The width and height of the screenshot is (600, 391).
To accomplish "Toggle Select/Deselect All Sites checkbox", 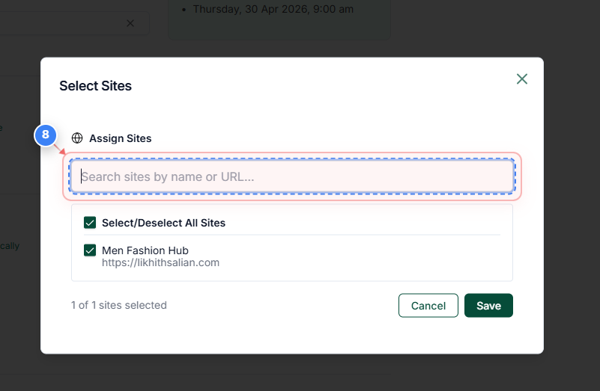I will [x=90, y=223].
